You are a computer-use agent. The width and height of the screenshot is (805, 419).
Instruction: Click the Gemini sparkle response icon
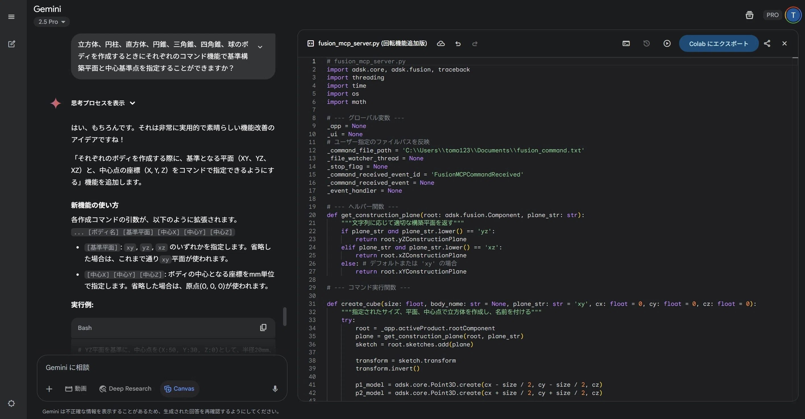click(56, 103)
